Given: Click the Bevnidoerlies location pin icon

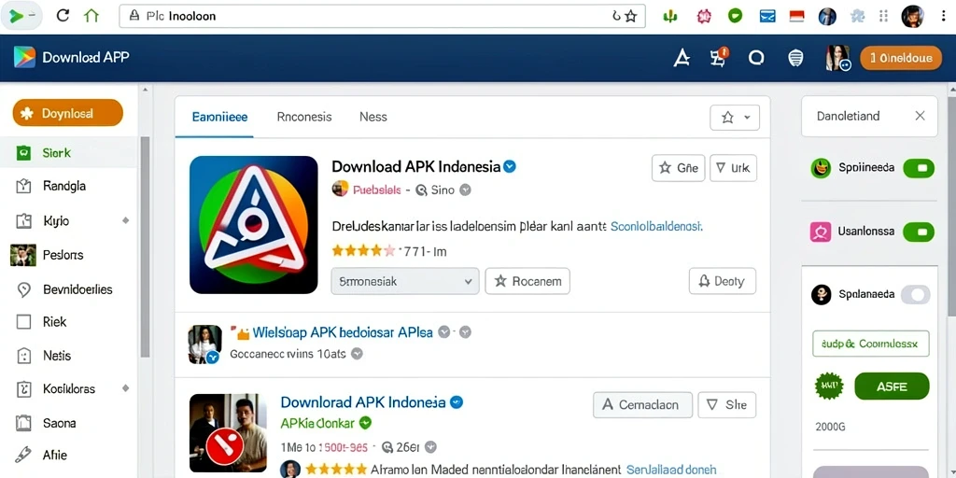Looking at the screenshot, I should 23,289.
